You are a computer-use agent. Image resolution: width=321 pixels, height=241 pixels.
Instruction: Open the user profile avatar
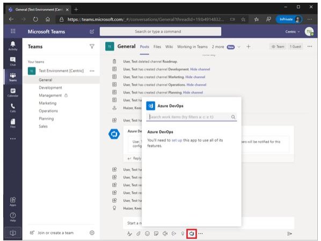(309, 32)
